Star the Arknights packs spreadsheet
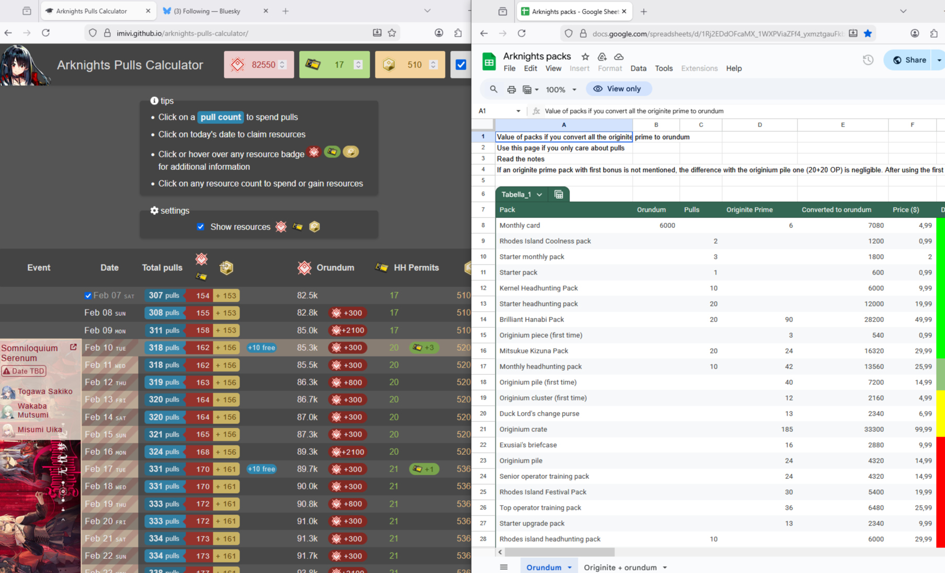Screen dimensions: 945x573 coord(585,56)
